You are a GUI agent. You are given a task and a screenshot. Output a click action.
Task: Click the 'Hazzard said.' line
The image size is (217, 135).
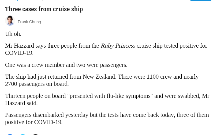point(21,103)
